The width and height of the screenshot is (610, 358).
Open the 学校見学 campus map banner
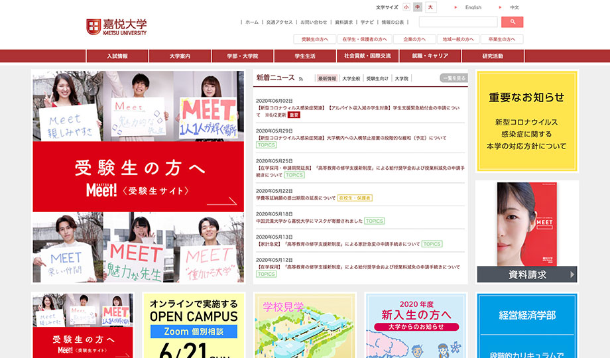(x=305, y=326)
